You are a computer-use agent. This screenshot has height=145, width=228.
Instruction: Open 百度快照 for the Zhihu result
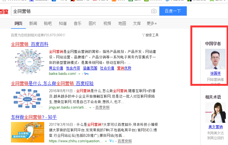point(125,141)
